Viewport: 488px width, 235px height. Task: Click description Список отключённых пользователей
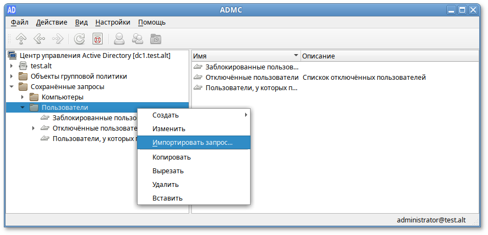pyautogui.click(x=364, y=77)
